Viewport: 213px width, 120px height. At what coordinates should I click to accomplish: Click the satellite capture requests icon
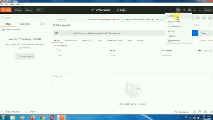point(184,10)
